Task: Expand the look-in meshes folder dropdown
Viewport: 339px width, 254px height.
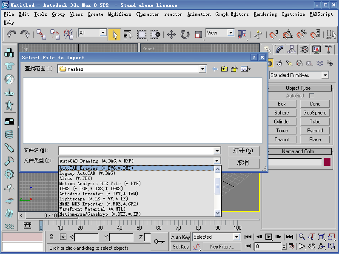Action: (202, 69)
